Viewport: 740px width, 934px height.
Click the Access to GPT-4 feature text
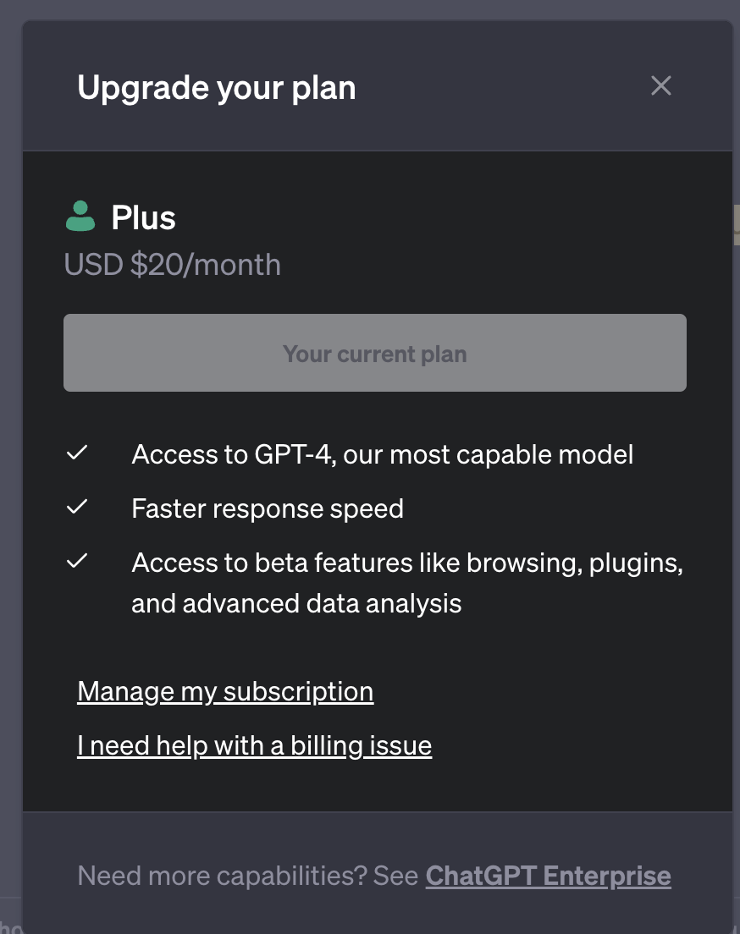(x=382, y=454)
